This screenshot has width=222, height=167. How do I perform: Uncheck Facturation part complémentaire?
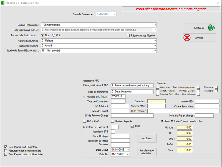[6, 151]
